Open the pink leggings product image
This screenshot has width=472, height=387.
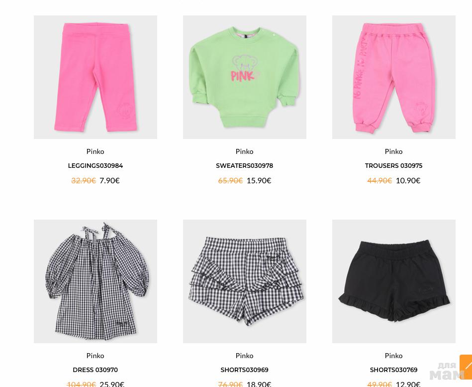95,77
